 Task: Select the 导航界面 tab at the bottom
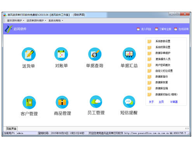[x=12, y=129]
